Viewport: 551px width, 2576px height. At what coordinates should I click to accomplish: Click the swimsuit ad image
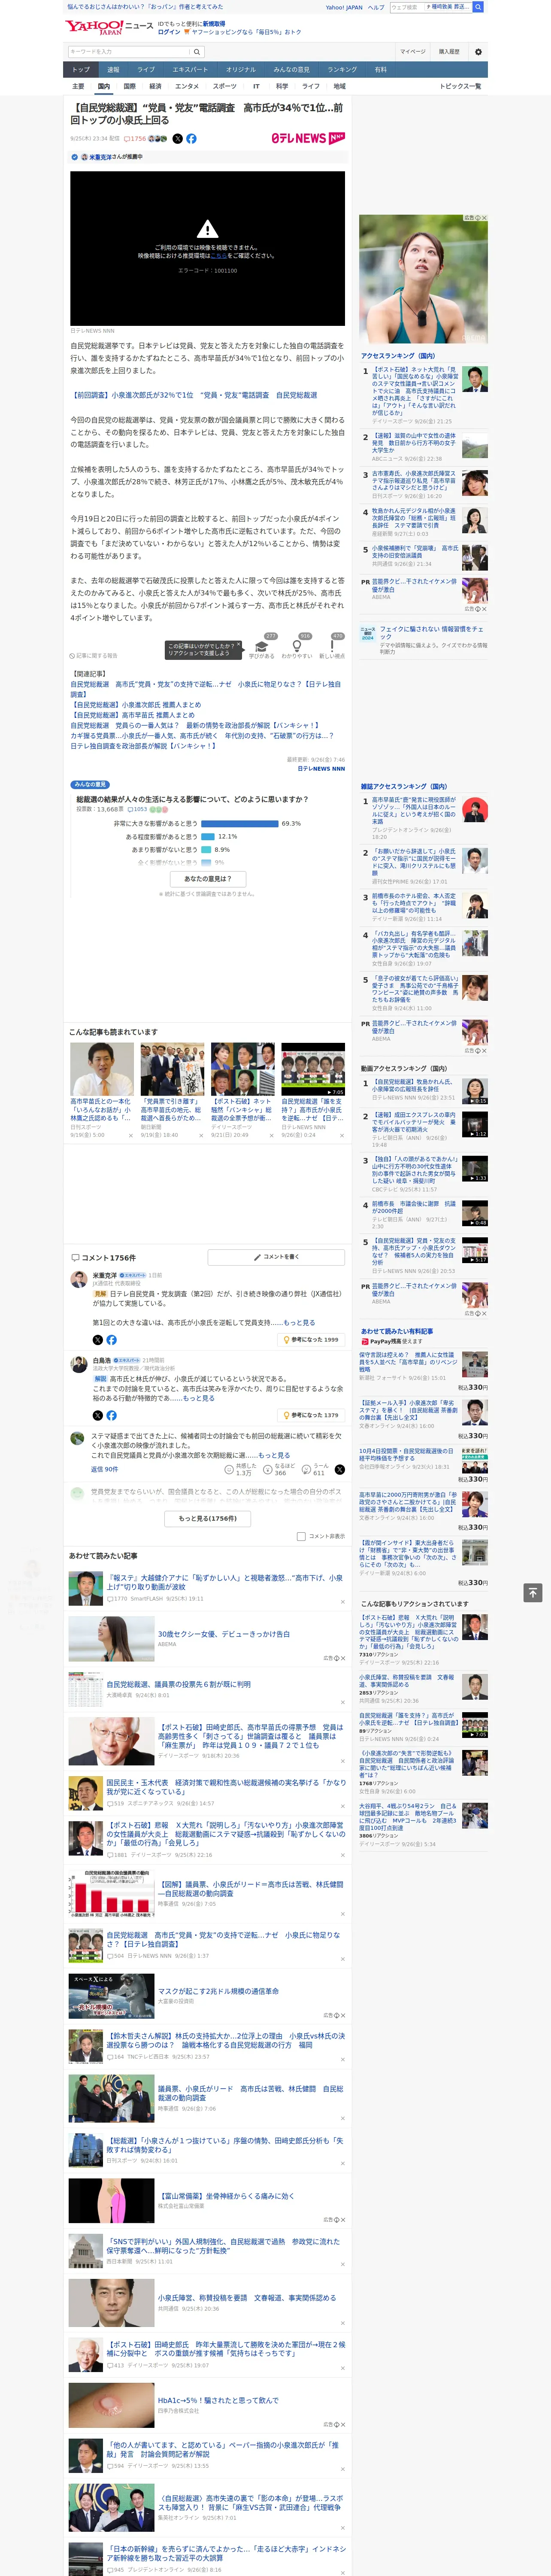(424, 279)
